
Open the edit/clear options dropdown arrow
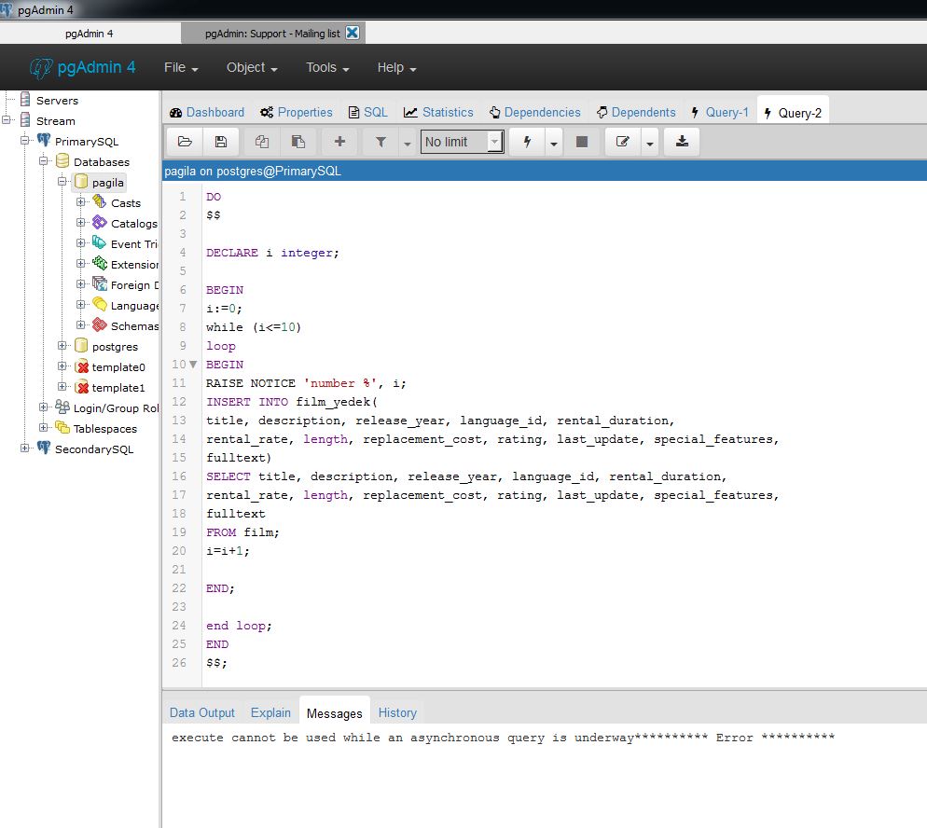649,143
